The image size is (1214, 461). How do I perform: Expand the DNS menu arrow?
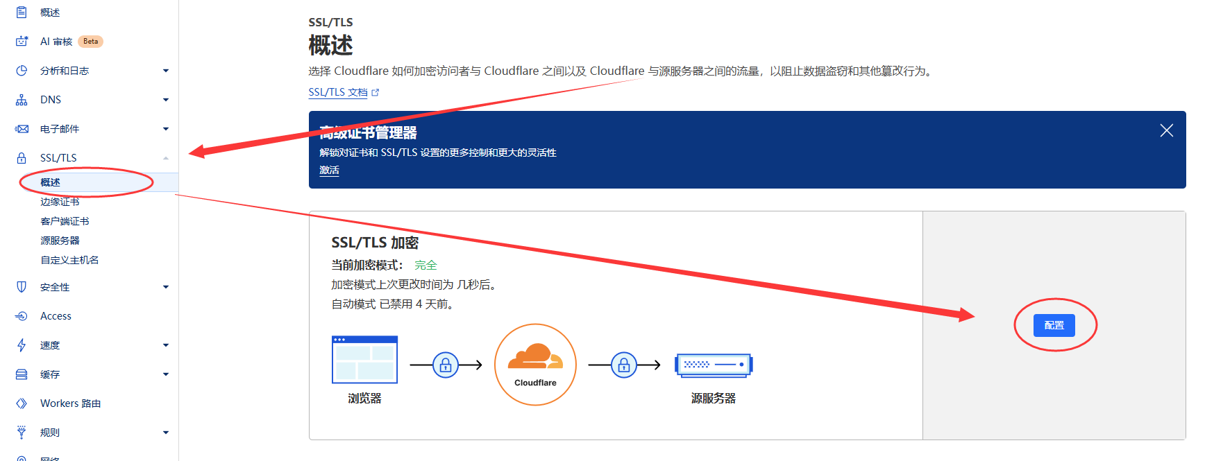click(166, 100)
